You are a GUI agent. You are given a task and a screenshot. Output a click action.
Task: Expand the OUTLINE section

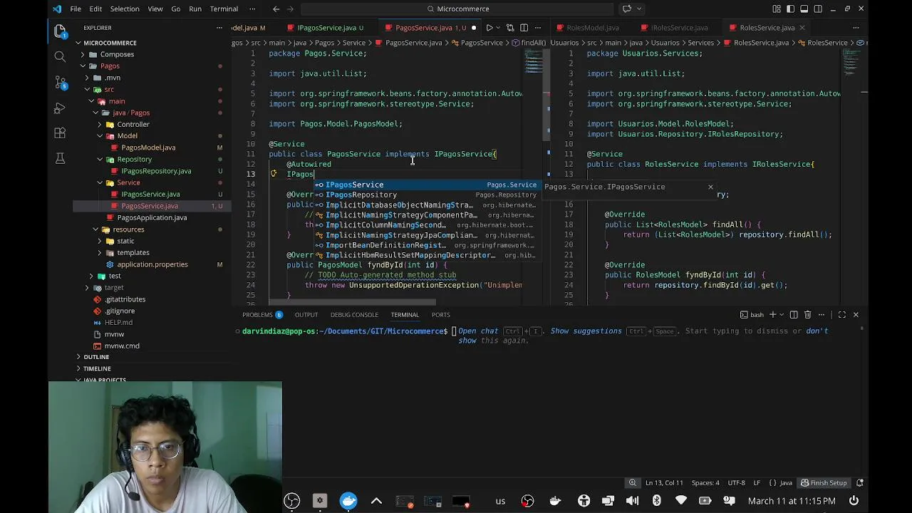pos(95,356)
